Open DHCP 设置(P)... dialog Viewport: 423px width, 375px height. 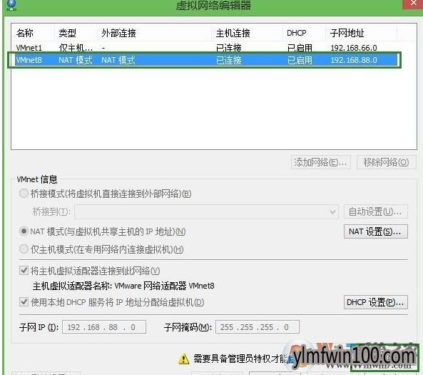point(375,302)
